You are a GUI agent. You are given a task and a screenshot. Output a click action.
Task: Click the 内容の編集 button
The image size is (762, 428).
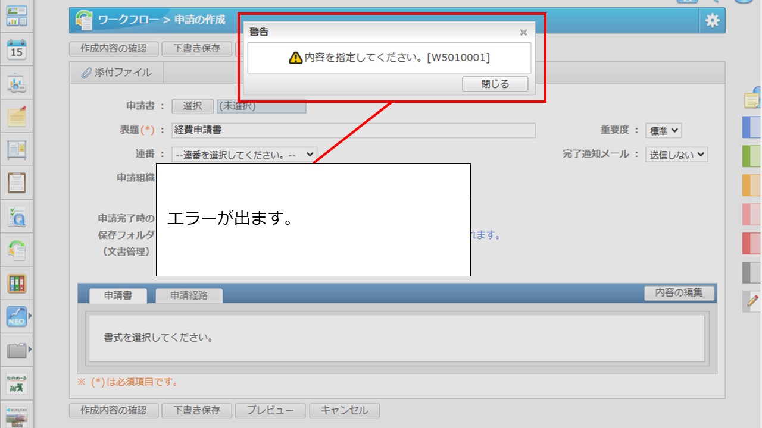(x=679, y=292)
